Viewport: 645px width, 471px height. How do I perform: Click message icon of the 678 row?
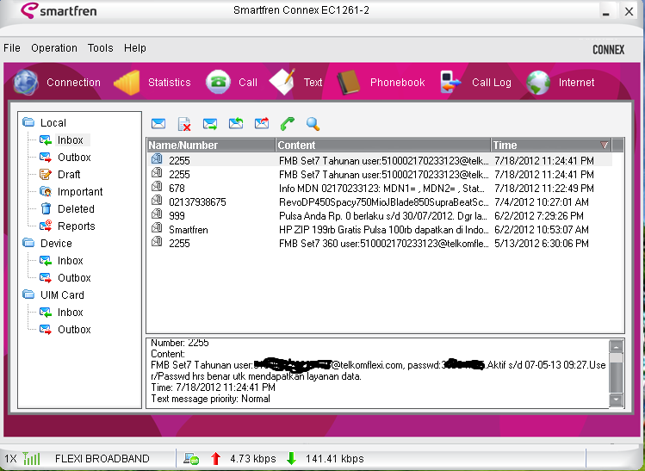[157, 187]
